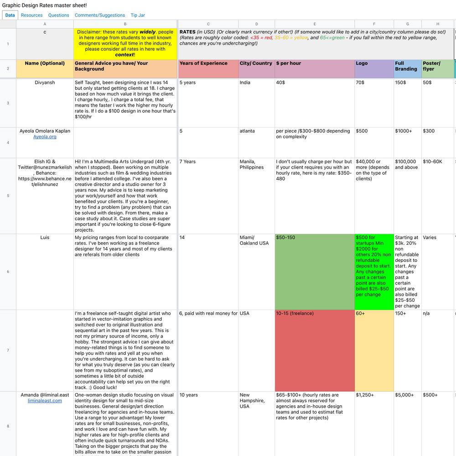Click the '$5,000+' full branding cell

pos(407,424)
